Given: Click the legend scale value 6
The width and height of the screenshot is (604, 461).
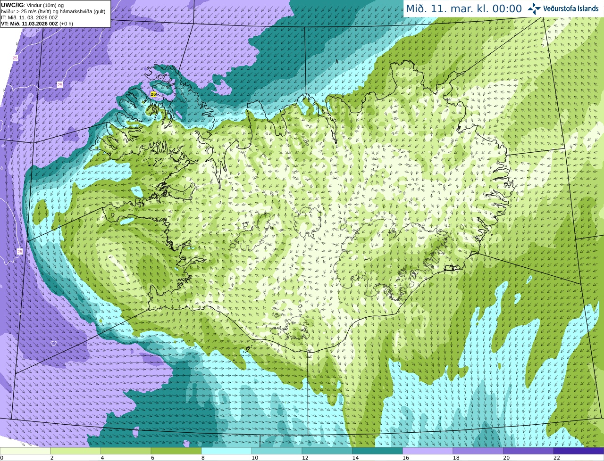Looking at the screenshot, I should [x=152, y=458].
